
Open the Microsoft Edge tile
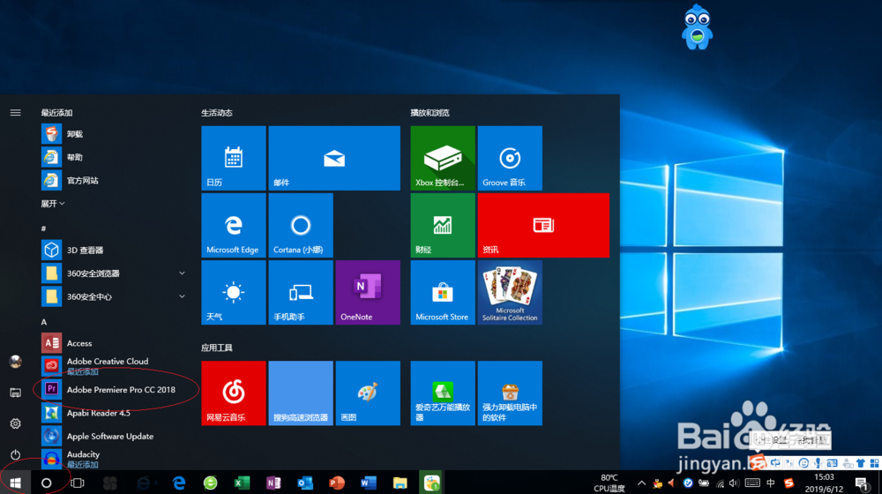pyautogui.click(x=234, y=225)
